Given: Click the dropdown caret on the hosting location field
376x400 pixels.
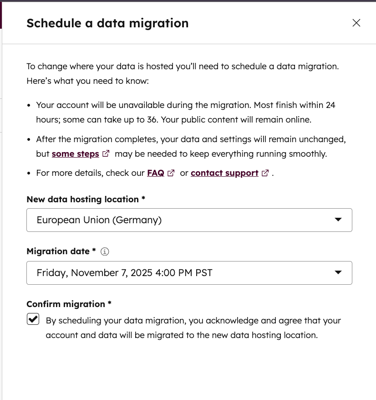Looking at the screenshot, I should point(338,220).
